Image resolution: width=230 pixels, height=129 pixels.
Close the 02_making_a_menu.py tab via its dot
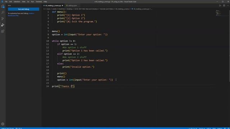coord(63,6)
